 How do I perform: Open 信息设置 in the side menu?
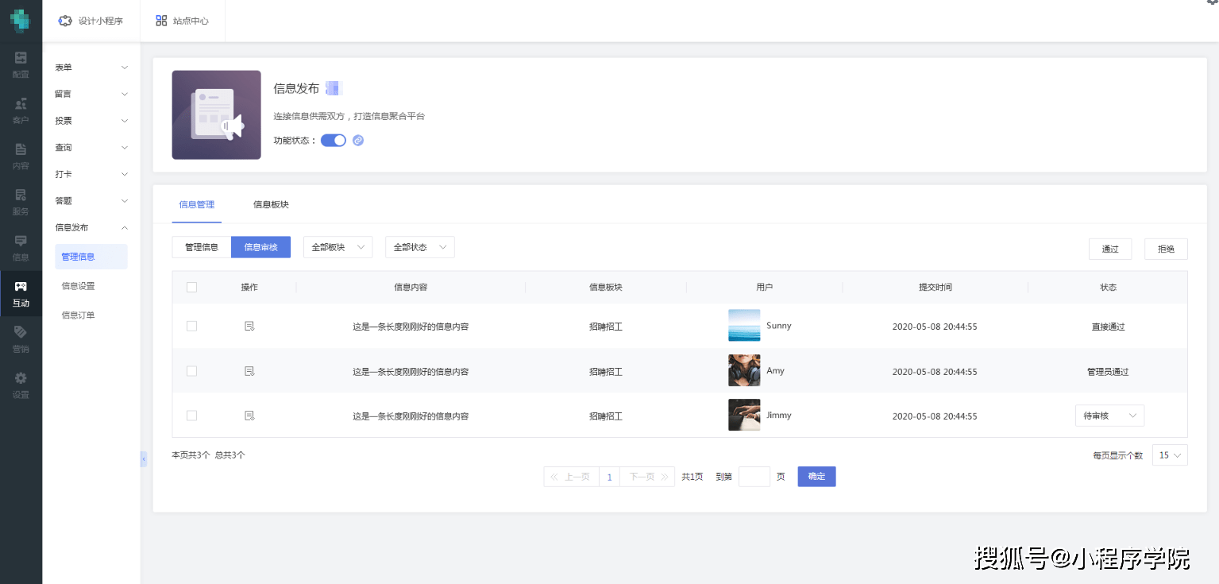pyautogui.click(x=78, y=286)
